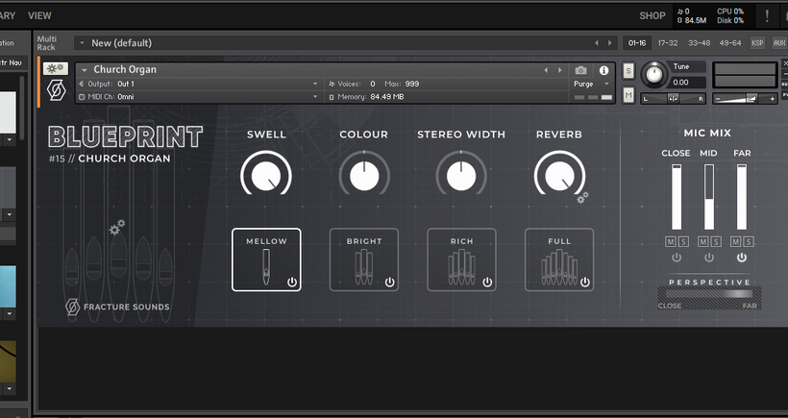Screen dimensions: 788x418
Task: Open the gear settings near Reverb knob
Action: 582,198
